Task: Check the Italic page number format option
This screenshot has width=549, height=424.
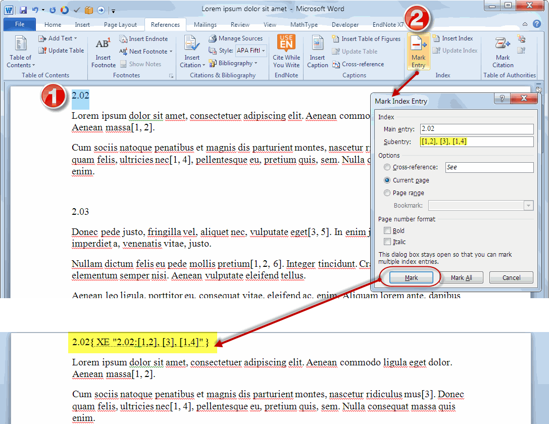Action: coord(386,242)
